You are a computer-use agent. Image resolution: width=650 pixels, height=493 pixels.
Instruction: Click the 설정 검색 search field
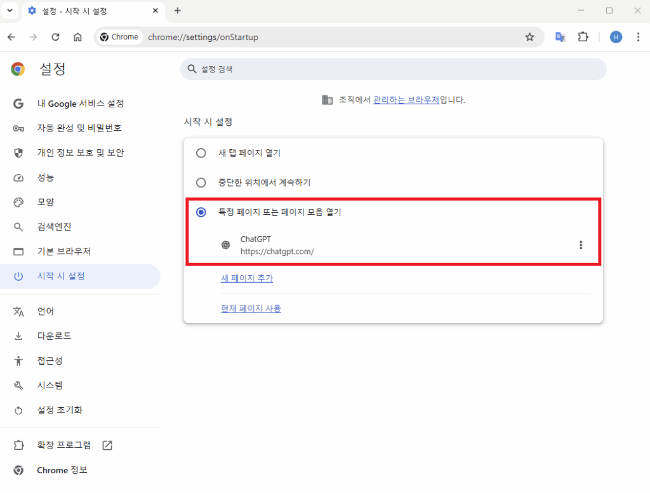click(394, 69)
